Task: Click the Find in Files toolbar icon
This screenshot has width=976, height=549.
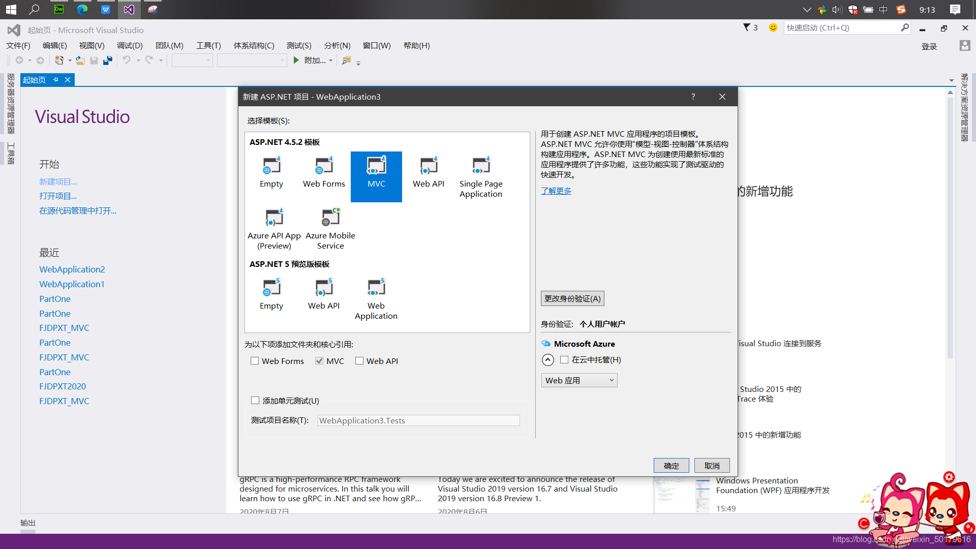Action: pos(346,60)
